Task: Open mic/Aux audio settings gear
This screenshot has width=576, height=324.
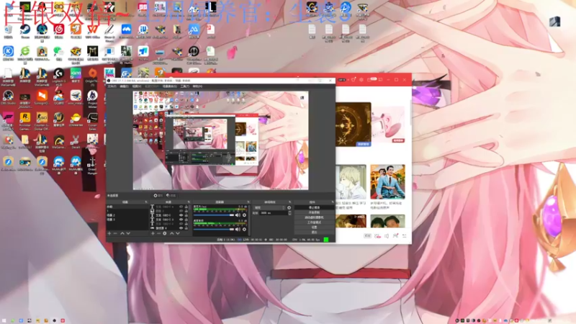Action: point(244,215)
